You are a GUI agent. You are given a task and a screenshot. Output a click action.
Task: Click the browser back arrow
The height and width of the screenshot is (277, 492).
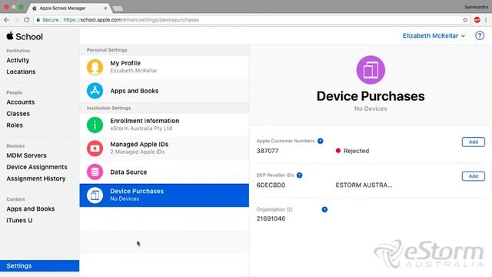pos(7,20)
